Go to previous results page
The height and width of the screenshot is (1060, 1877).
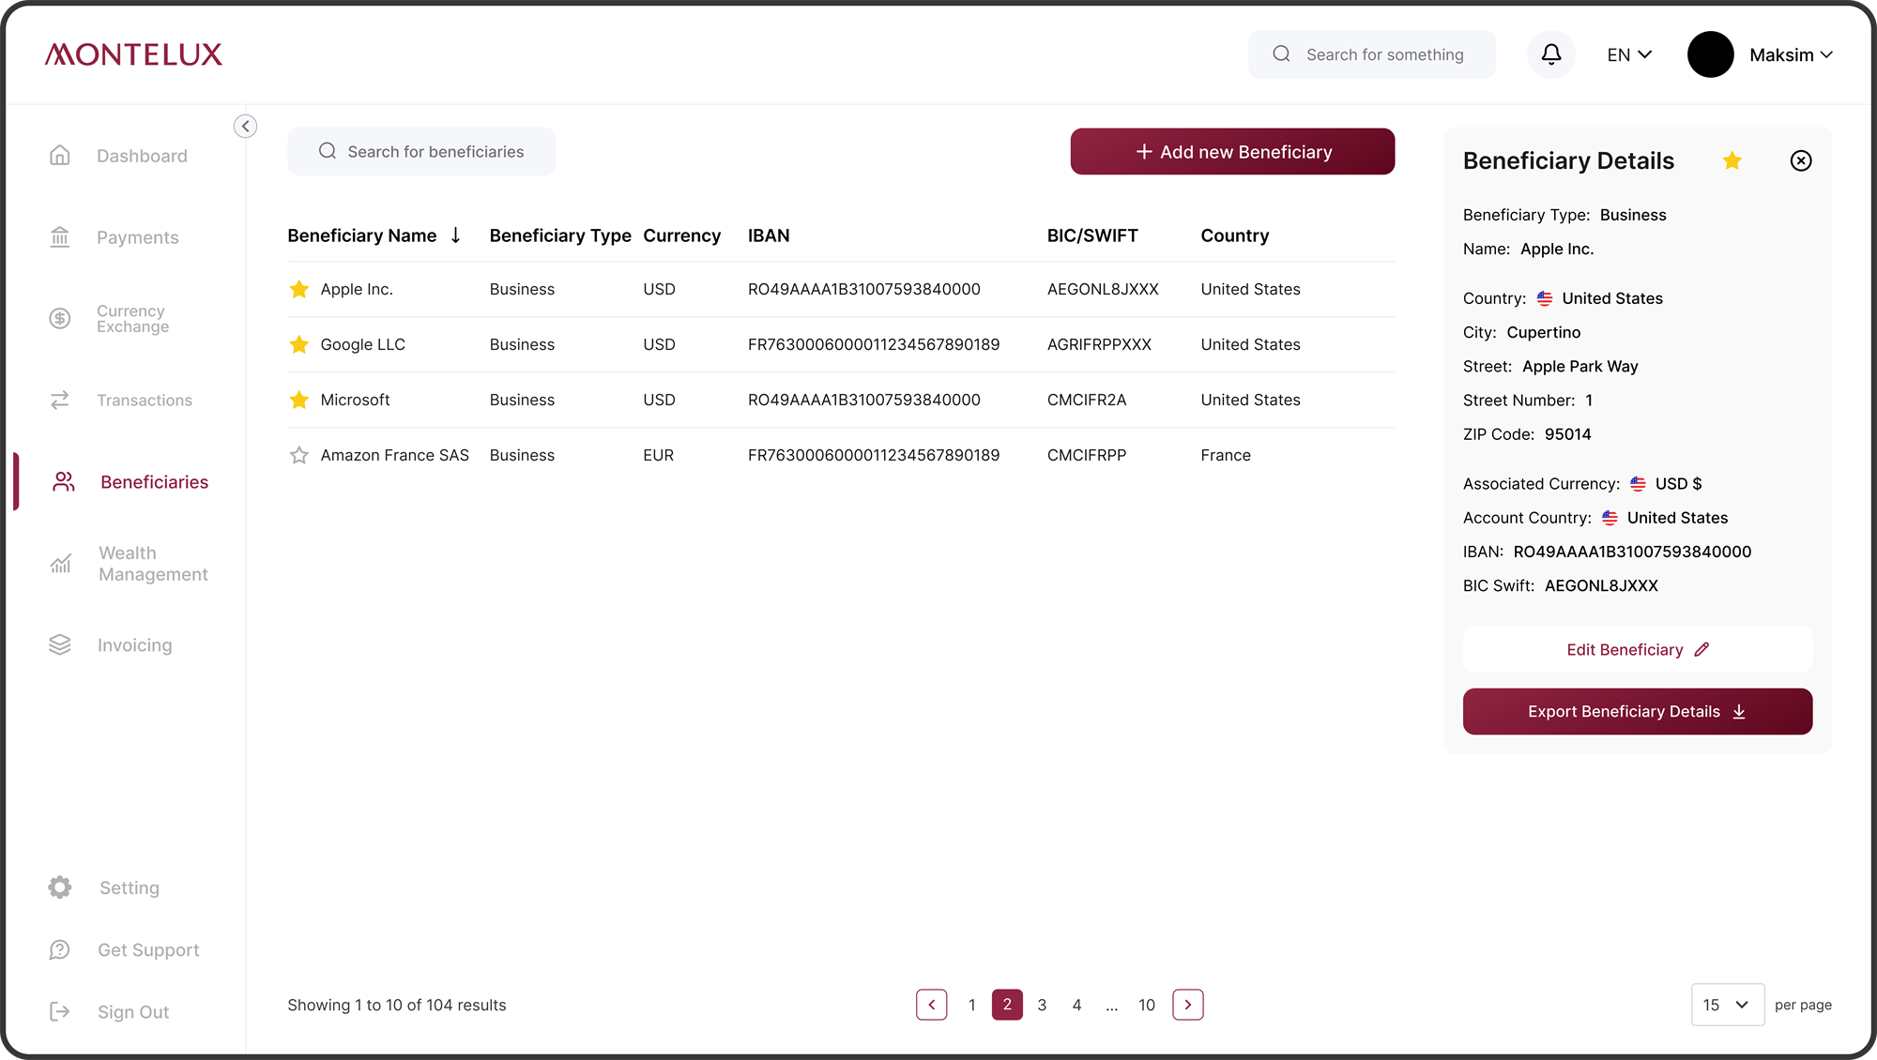tap(932, 1005)
